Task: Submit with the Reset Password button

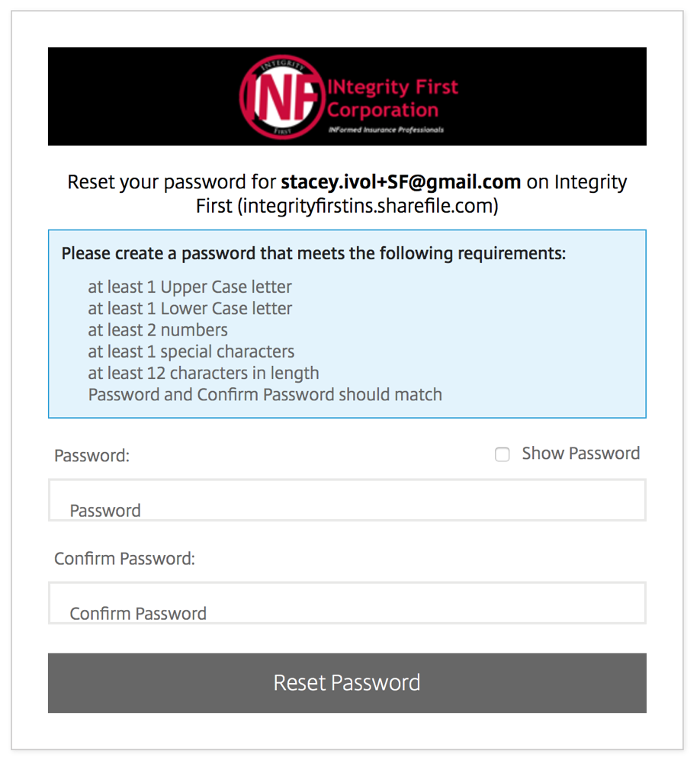Action: click(x=347, y=683)
